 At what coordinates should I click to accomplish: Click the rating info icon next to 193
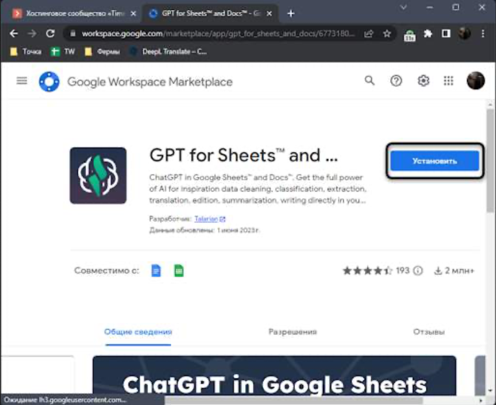(418, 271)
